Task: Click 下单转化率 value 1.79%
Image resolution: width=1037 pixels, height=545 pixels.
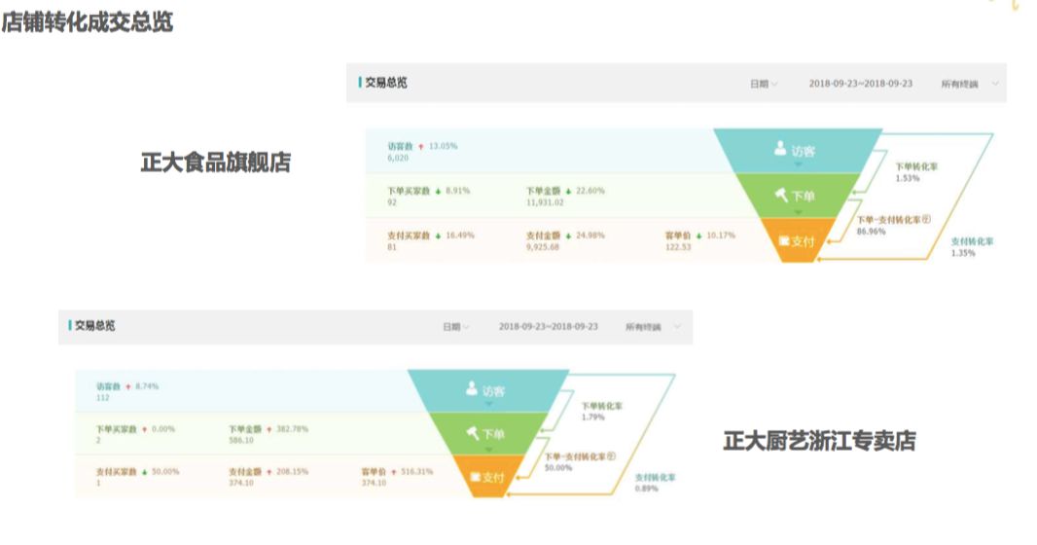Action: pos(592,418)
